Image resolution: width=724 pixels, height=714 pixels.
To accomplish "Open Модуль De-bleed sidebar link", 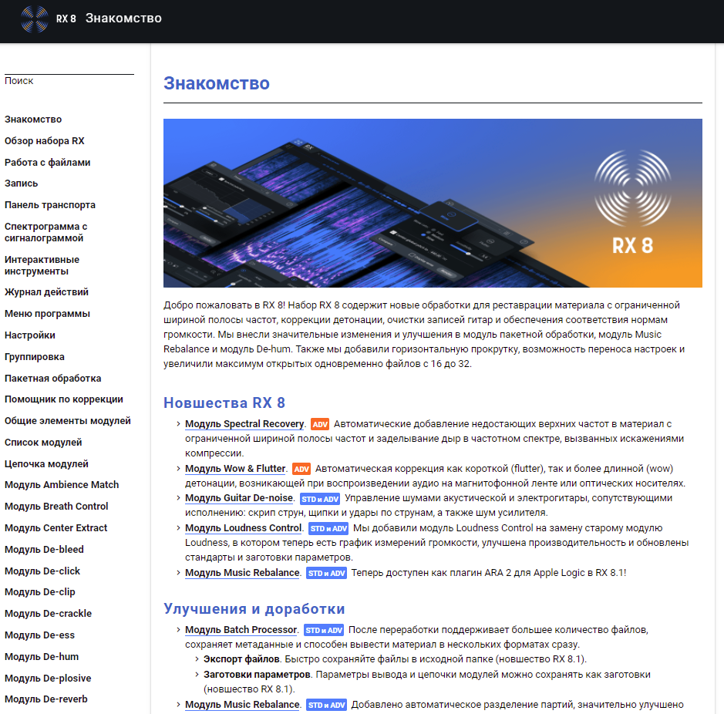I will 44,550.
